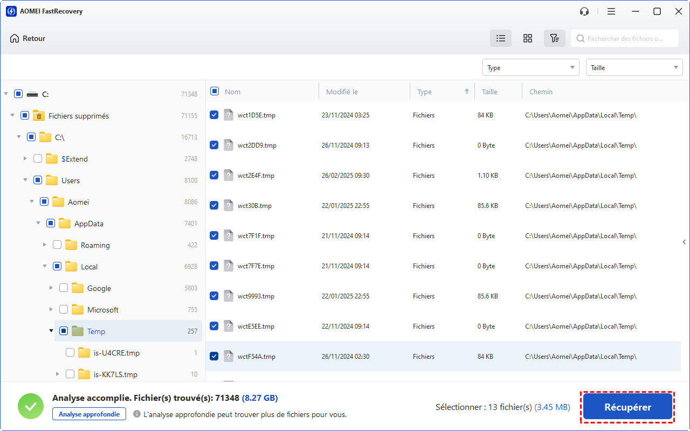Toggle the filter icon in toolbar

tap(554, 38)
